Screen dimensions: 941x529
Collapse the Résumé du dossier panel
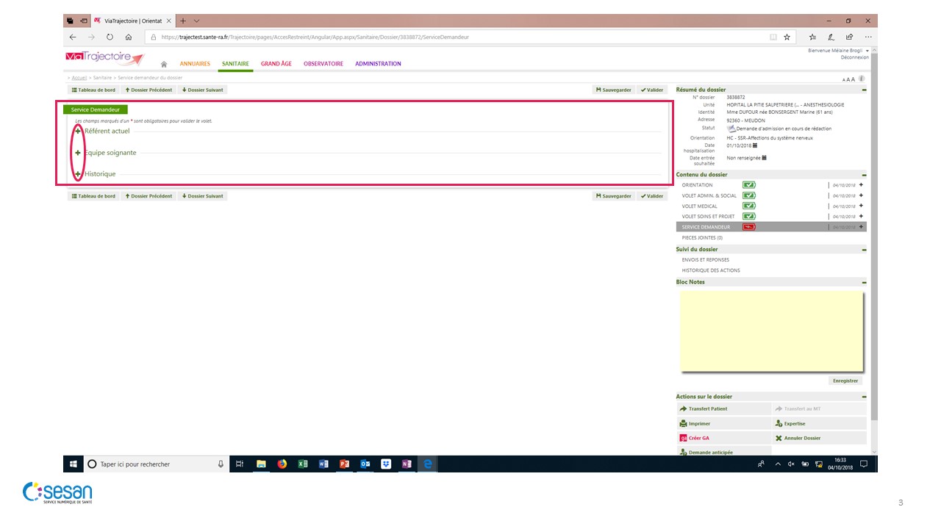(864, 90)
